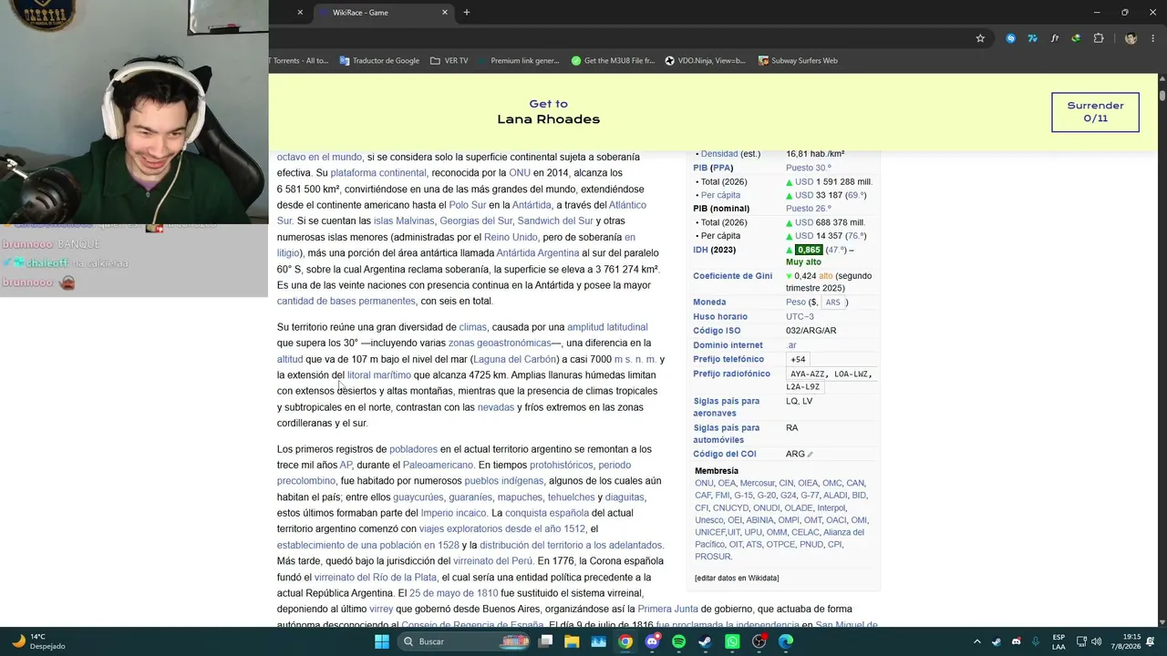Open the Photos app on taskbar
The height and width of the screenshot is (656, 1167).
pos(598,641)
